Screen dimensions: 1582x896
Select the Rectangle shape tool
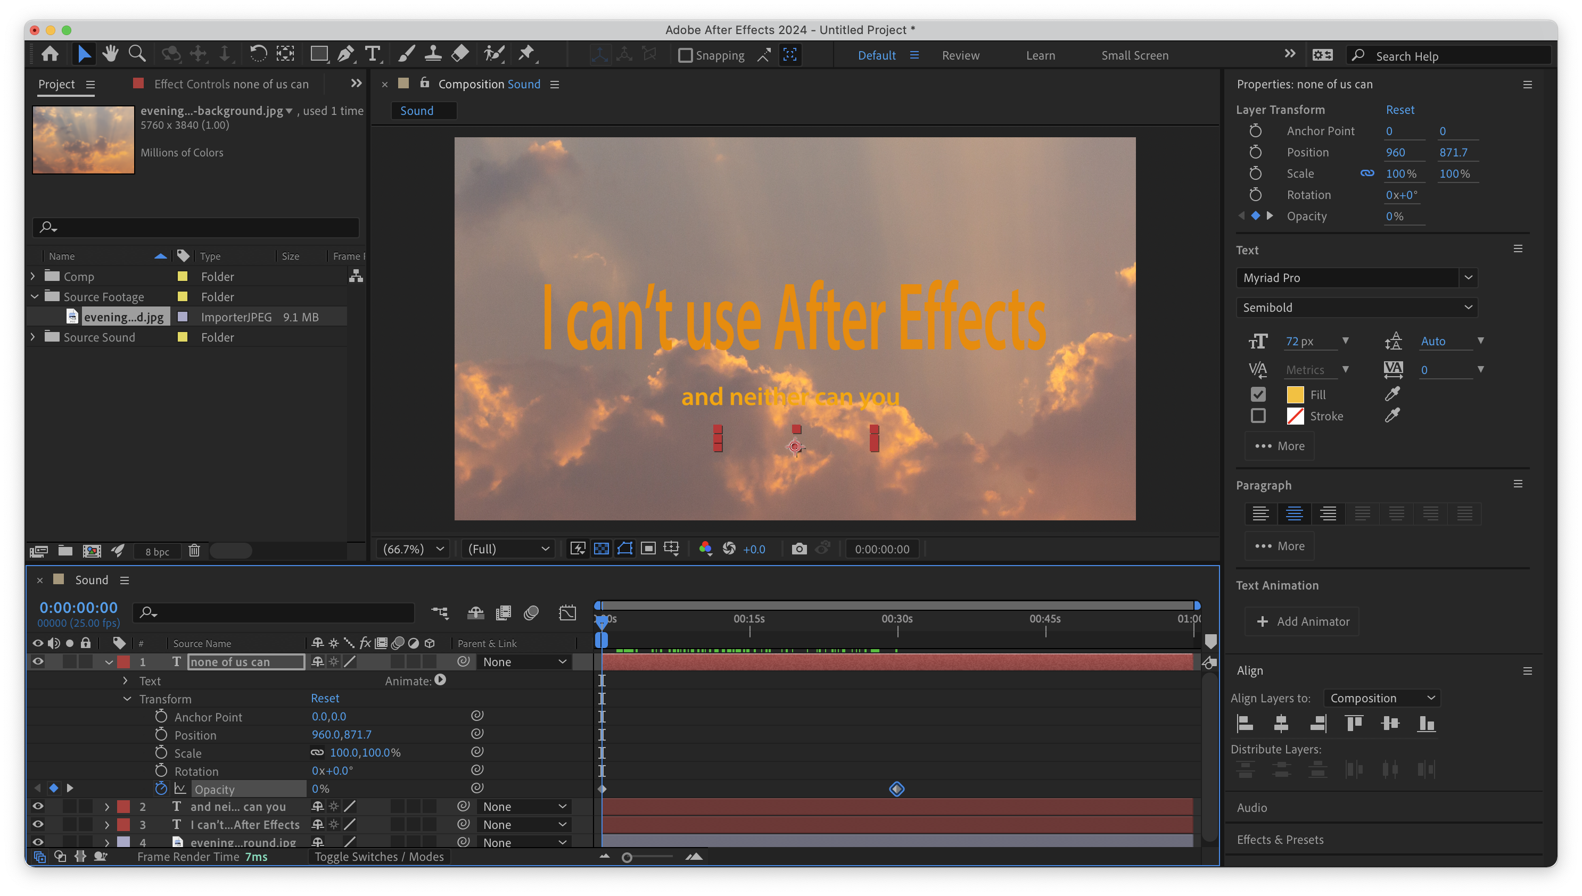[x=318, y=55]
